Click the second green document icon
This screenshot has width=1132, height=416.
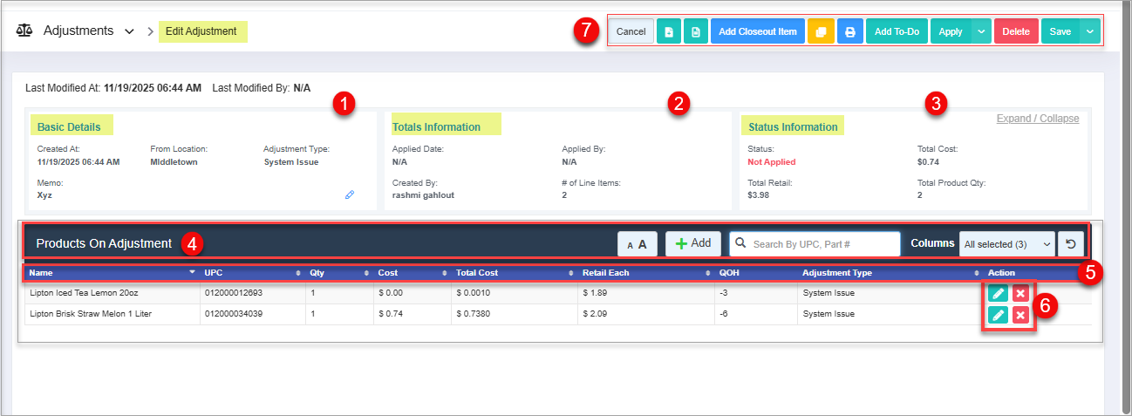tap(696, 31)
